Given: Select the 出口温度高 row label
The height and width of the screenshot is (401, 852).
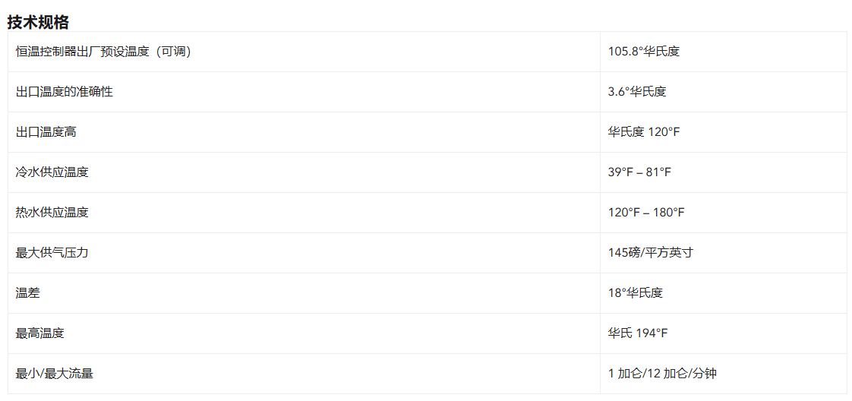Looking at the screenshot, I should (x=46, y=132).
